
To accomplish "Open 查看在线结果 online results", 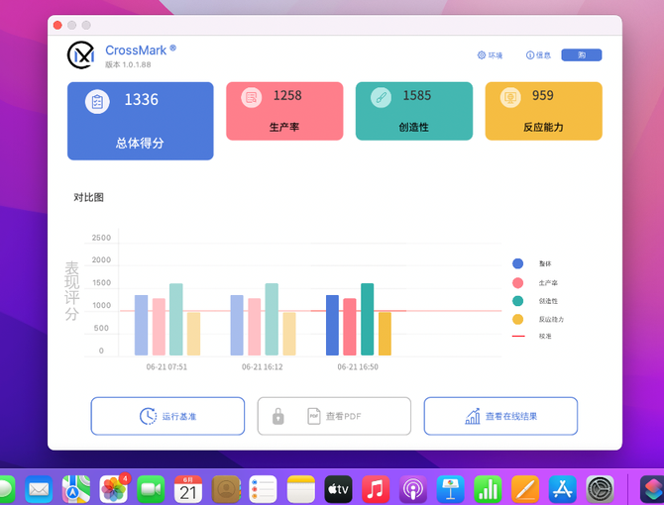I will pyautogui.click(x=500, y=416).
